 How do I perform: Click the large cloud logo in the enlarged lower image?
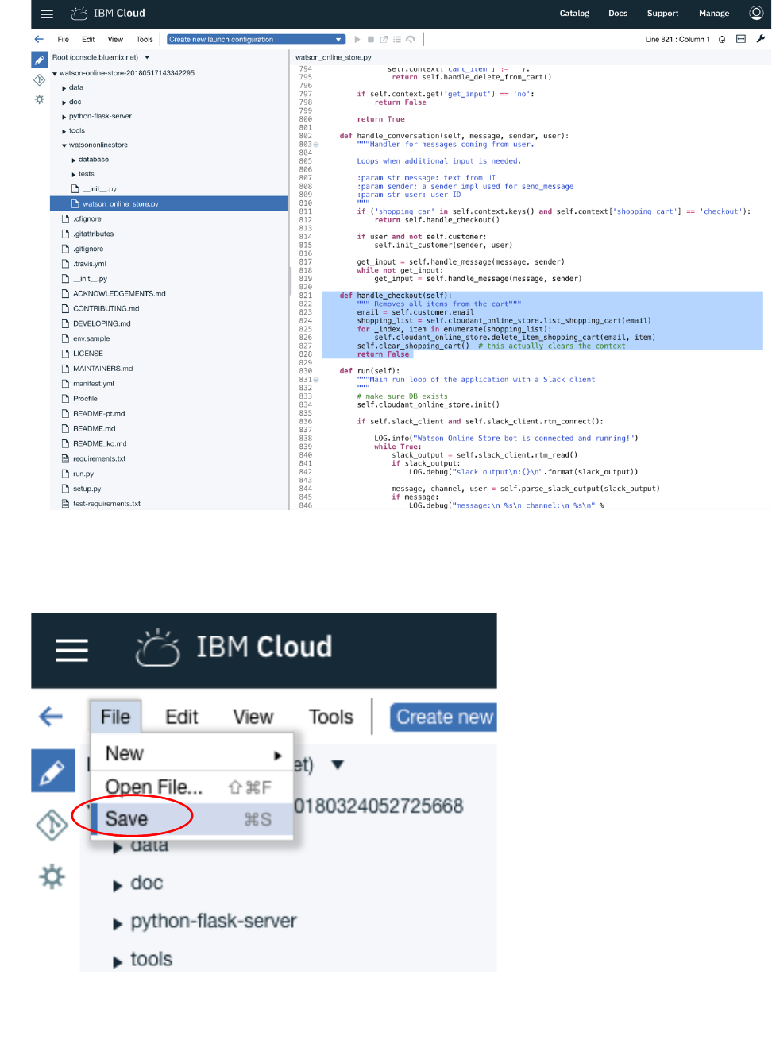(x=157, y=648)
